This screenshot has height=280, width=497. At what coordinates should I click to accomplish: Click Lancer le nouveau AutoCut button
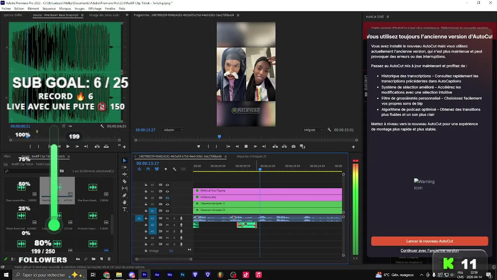click(429, 241)
